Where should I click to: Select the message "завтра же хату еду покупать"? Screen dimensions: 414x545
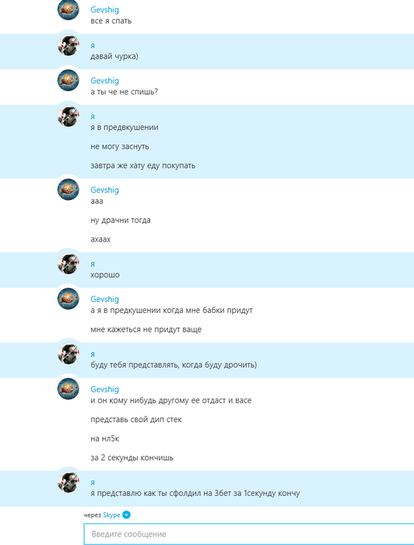(142, 165)
